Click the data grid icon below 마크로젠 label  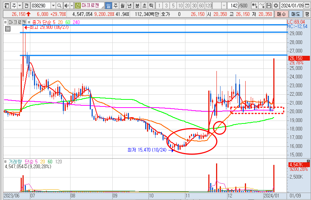(8, 29)
